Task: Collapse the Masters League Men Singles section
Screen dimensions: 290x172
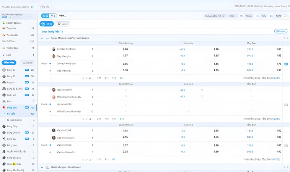Action: click(42, 167)
